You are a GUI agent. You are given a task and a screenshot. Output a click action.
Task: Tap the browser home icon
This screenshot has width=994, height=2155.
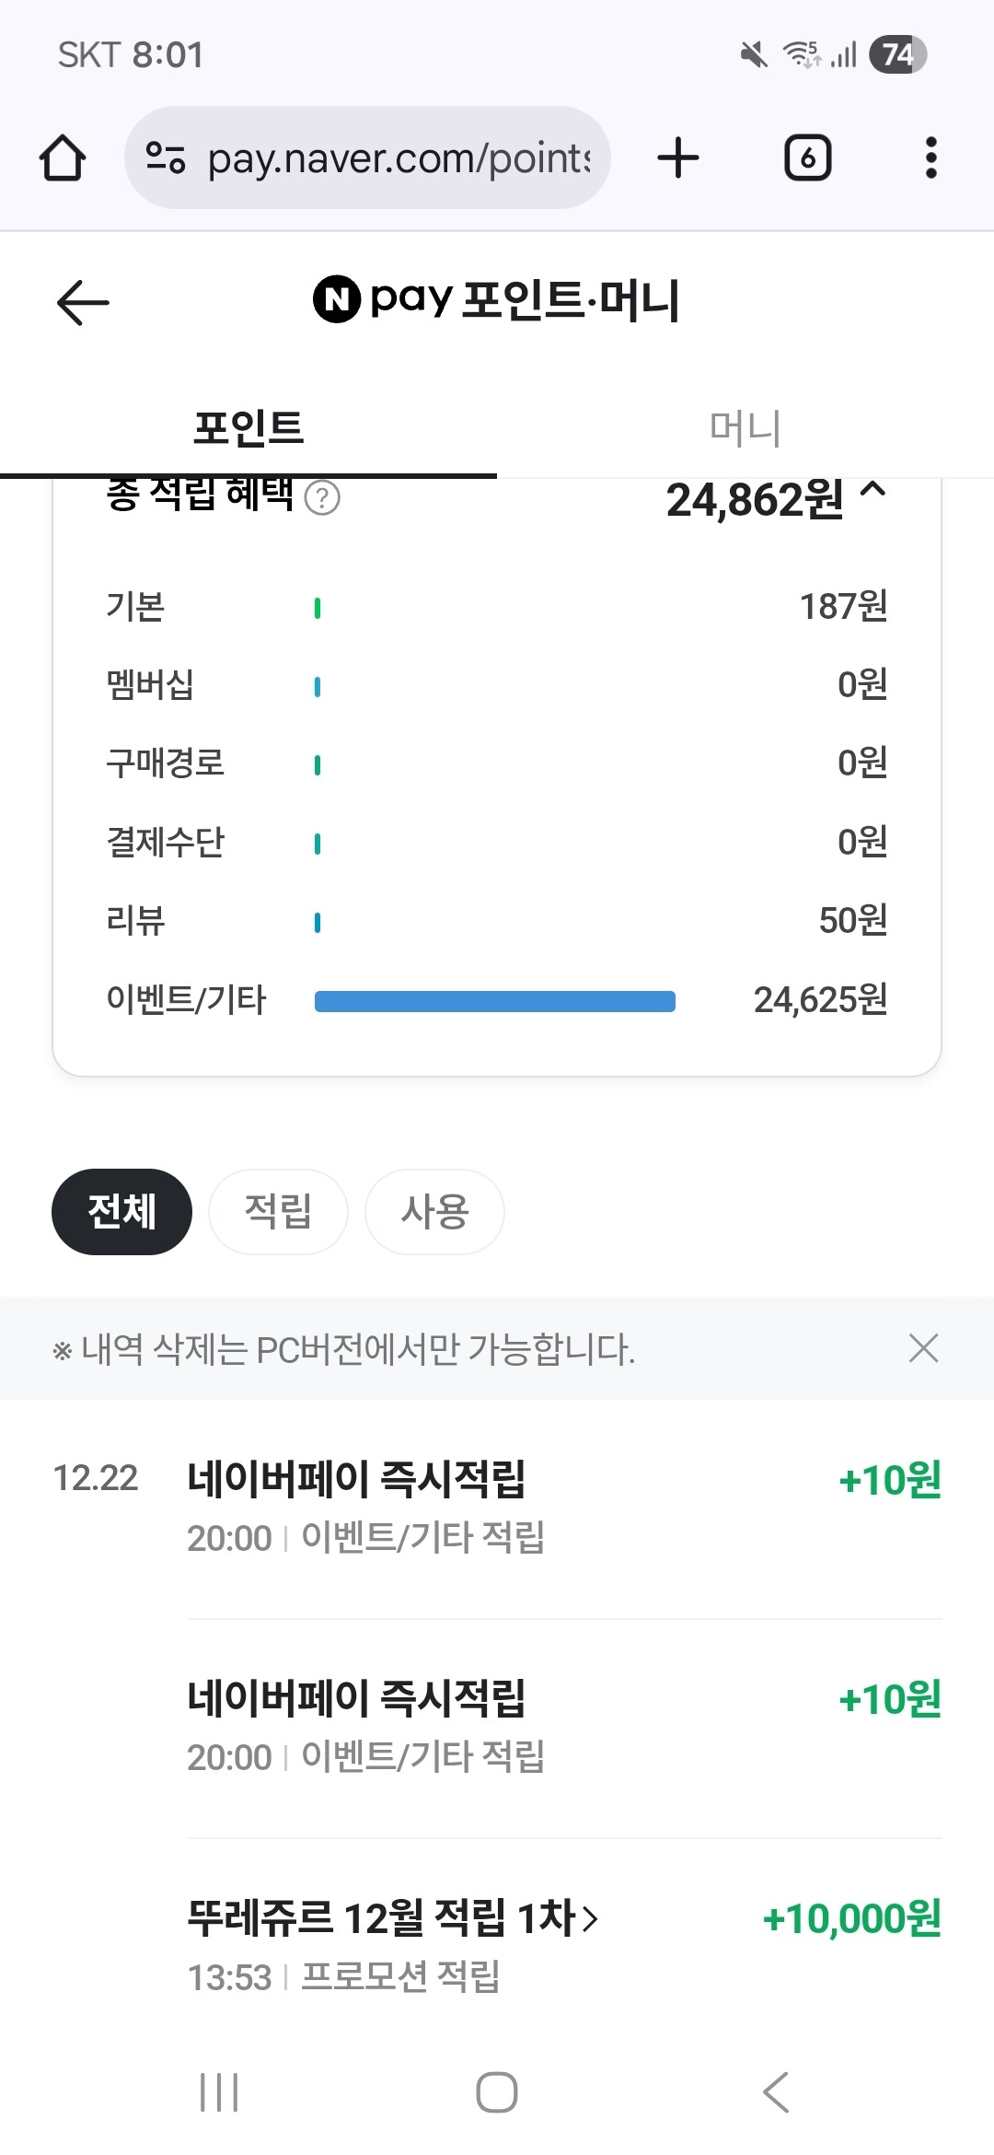(x=63, y=157)
